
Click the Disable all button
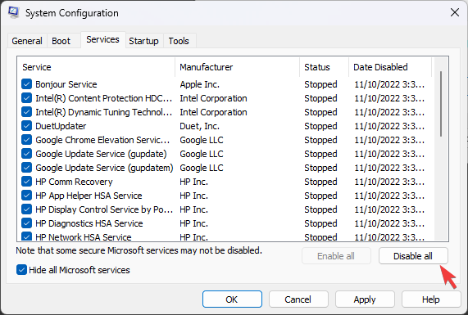[413, 256]
